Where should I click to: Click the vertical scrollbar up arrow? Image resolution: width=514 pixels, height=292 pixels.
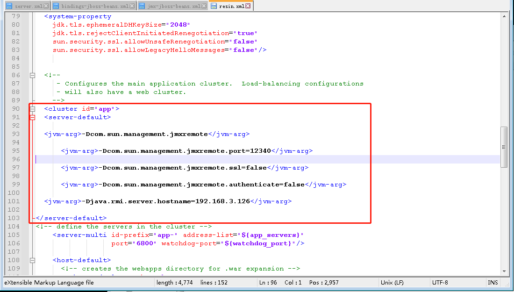(x=504, y=16)
